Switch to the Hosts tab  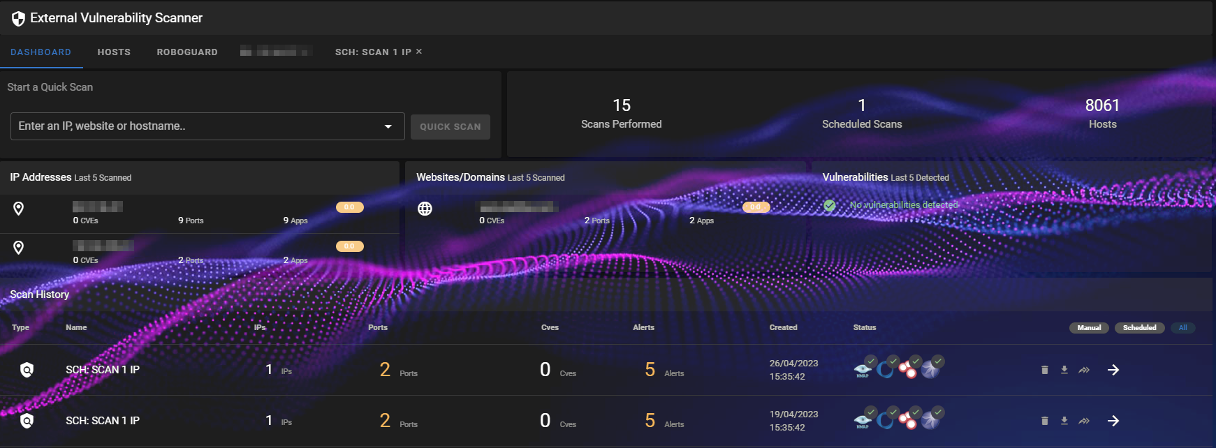(x=114, y=52)
